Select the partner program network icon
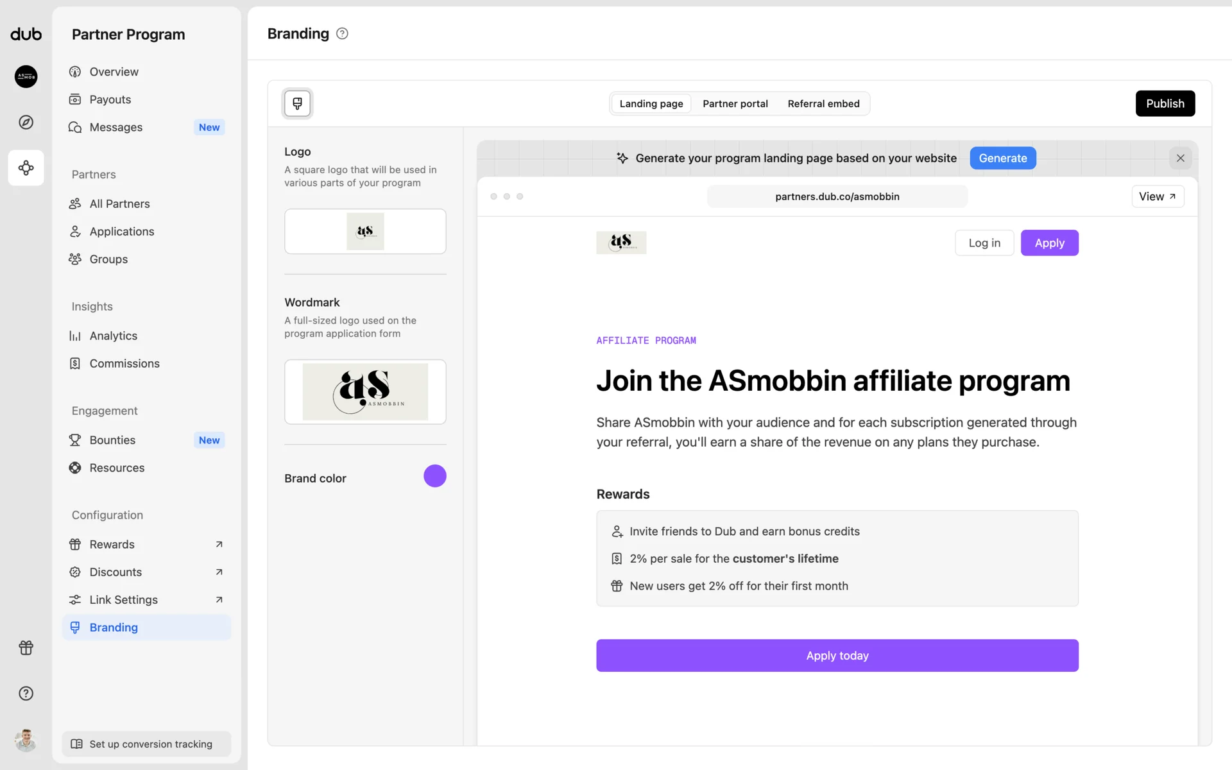The image size is (1232, 770). point(26,168)
